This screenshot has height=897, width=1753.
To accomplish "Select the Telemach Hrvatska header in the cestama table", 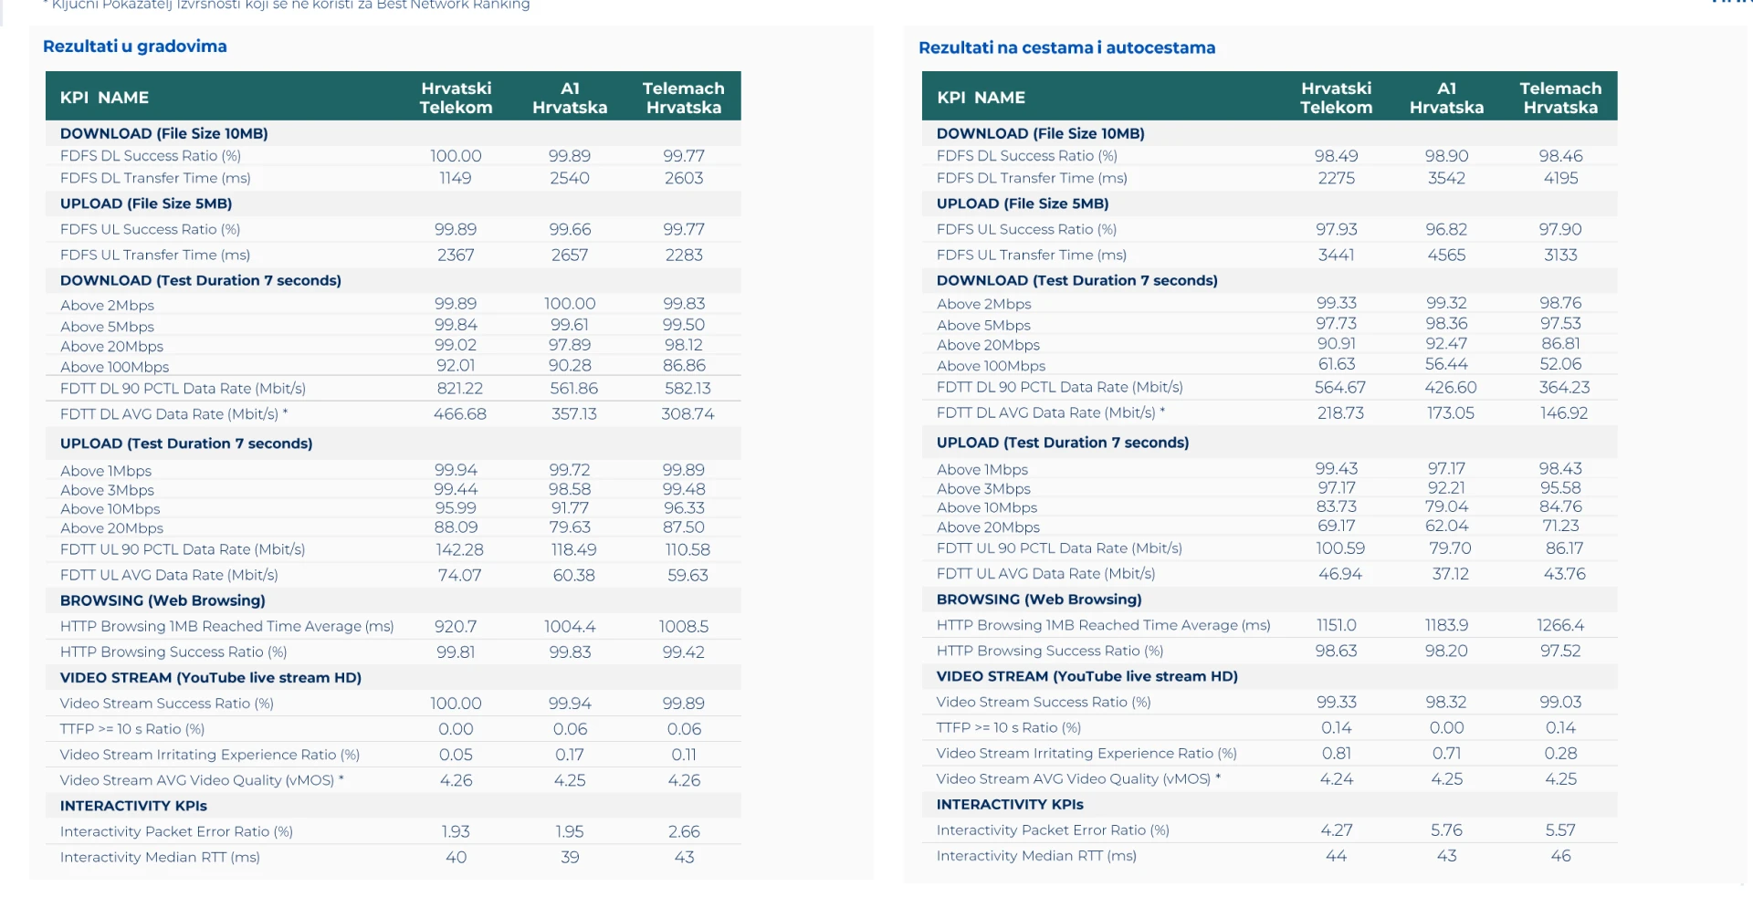I will [1560, 98].
